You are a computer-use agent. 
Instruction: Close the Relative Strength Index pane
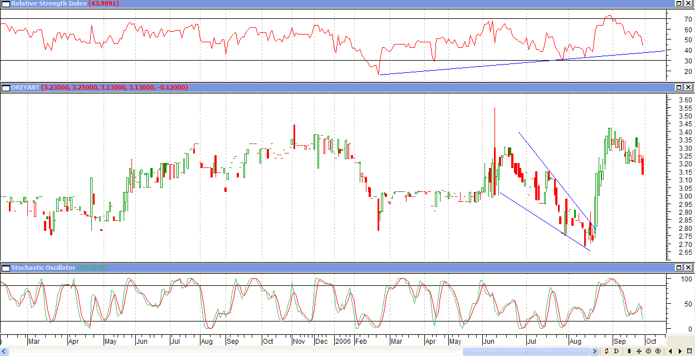(688, 3)
